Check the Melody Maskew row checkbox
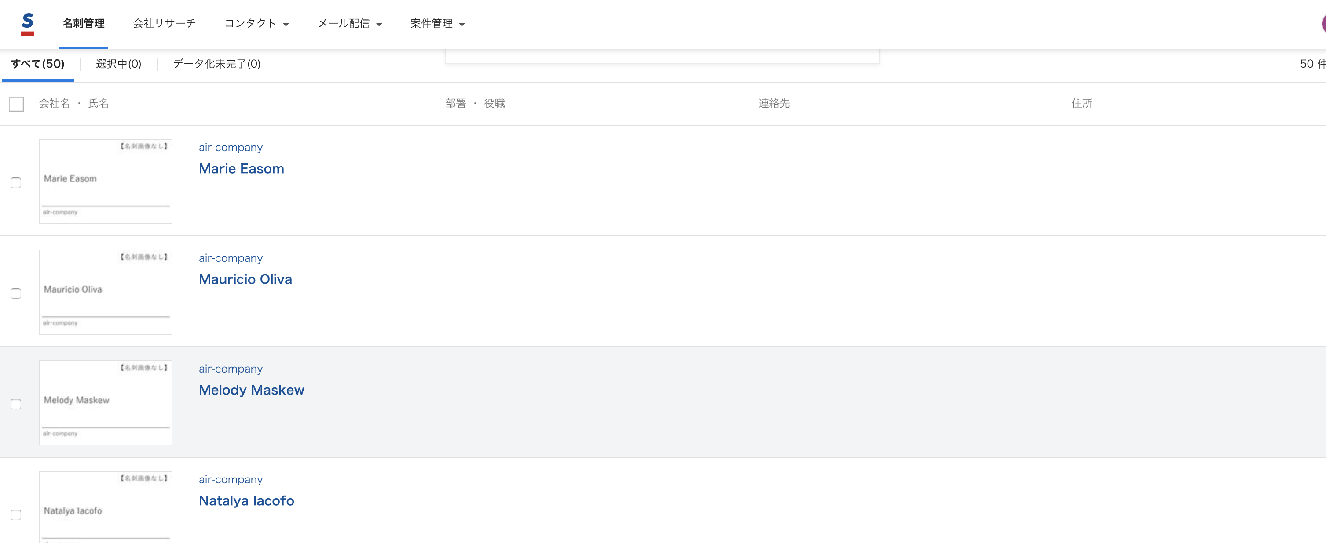Viewport: 1326px width, 543px height. pos(16,404)
